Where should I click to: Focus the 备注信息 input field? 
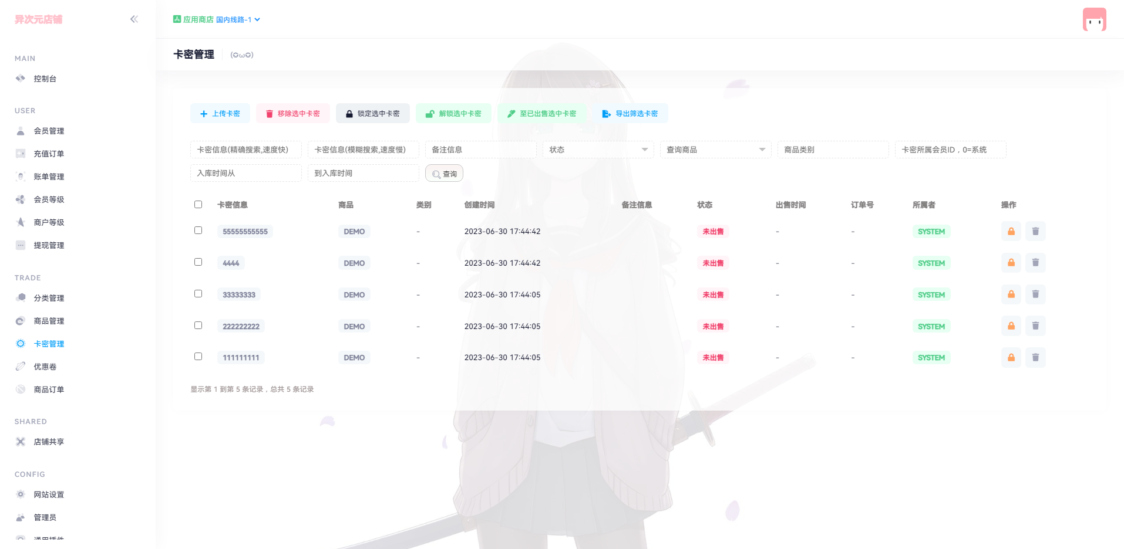(x=480, y=150)
